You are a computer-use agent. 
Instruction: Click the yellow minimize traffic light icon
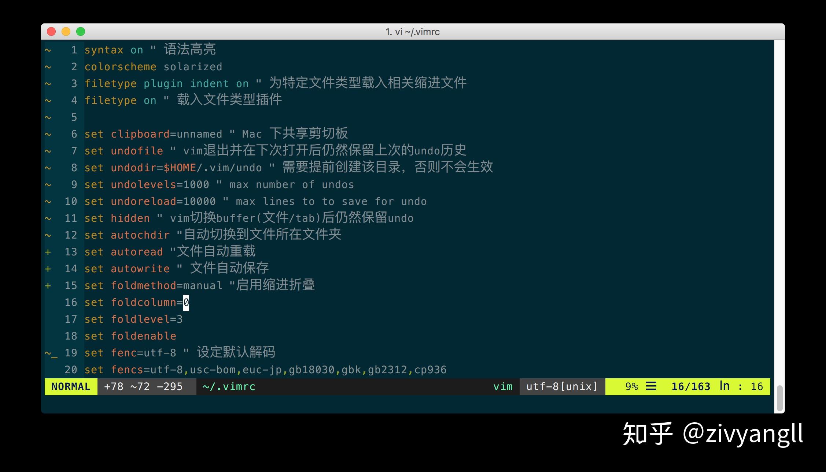point(66,32)
